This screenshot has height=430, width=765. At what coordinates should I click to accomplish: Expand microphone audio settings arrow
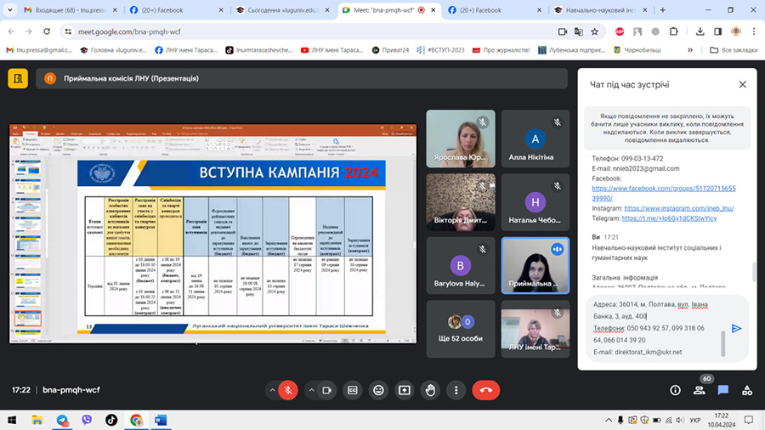[x=272, y=390]
